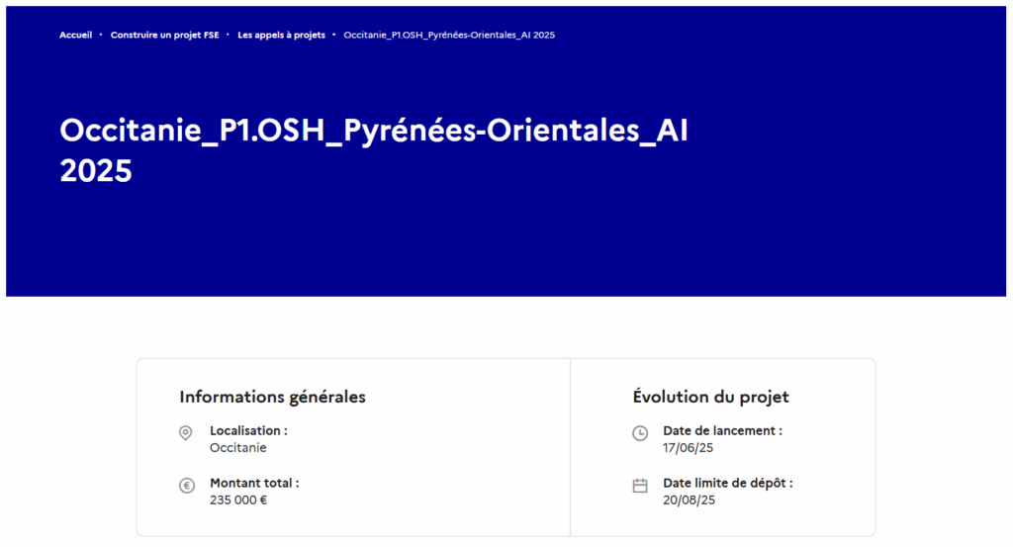Click the Date de lancement label
This screenshot has width=1013, height=547.
[722, 430]
